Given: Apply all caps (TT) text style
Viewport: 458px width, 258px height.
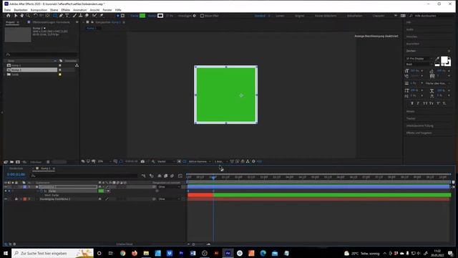Looking at the screenshot, I should 425,103.
